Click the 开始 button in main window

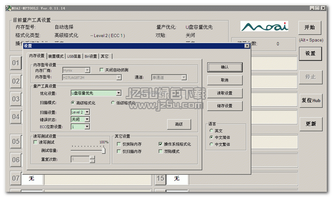(310, 27)
